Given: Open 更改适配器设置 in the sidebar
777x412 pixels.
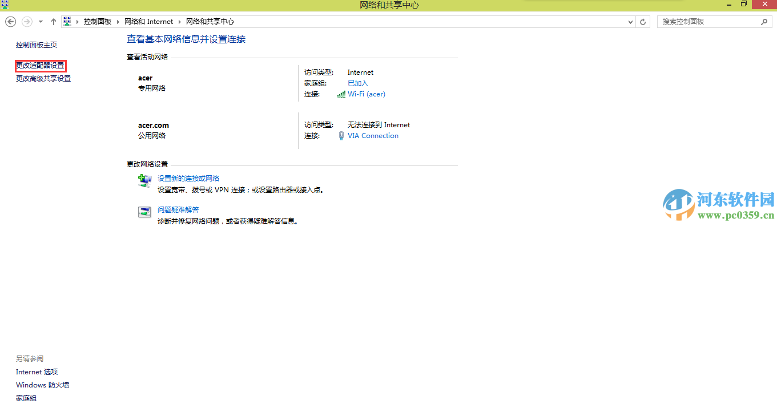Looking at the screenshot, I should [40, 65].
